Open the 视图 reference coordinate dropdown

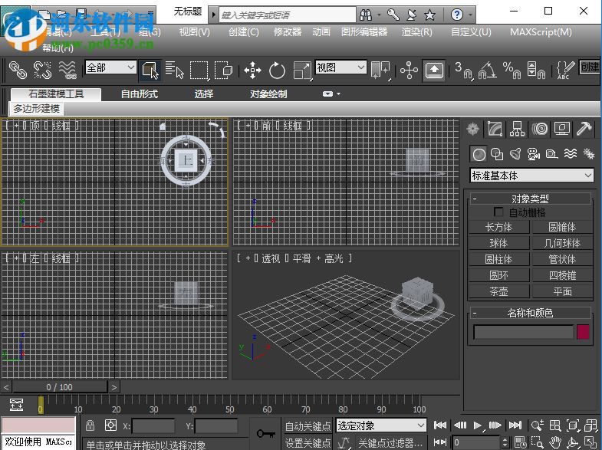340,67
